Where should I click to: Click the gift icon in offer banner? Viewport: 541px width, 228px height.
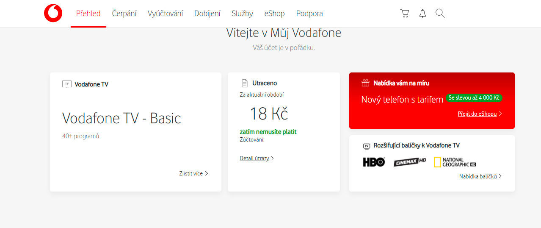[x=365, y=83]
